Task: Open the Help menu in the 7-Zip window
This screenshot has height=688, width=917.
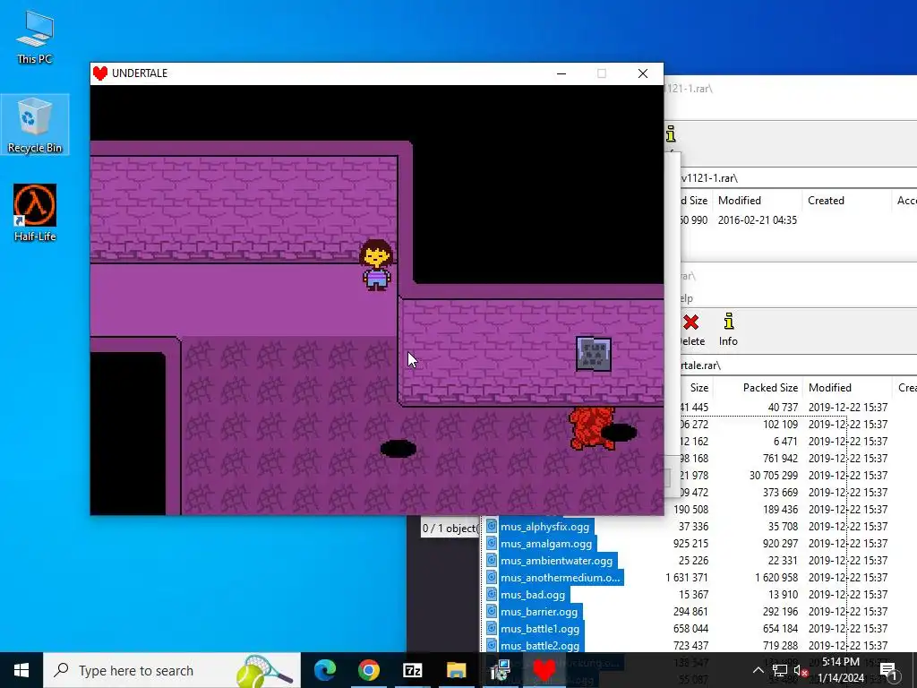Action: (x=687, y=298)
